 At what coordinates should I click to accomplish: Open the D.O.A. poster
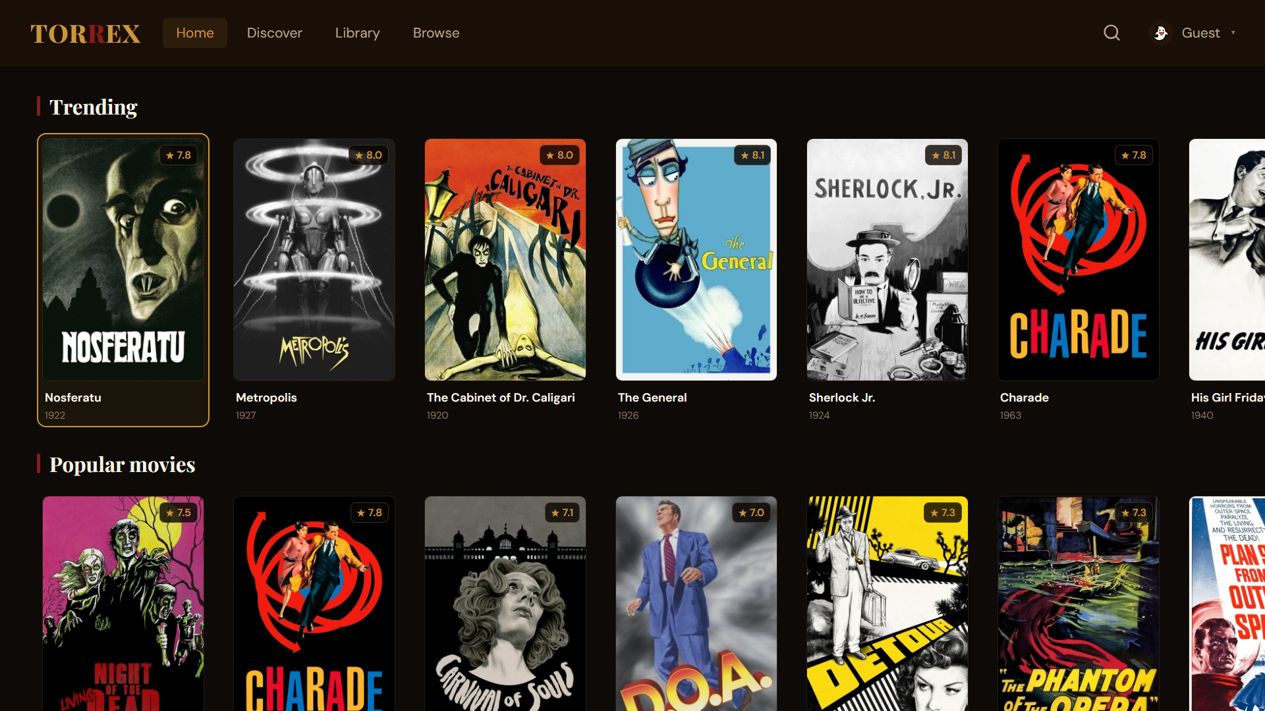point(696,604)
